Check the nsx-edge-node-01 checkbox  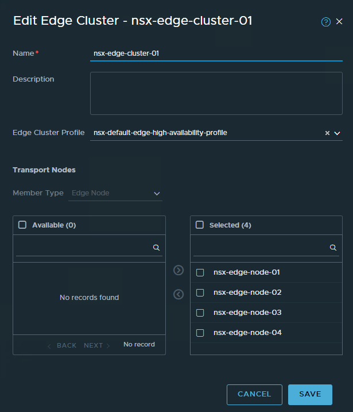(200, 272)
